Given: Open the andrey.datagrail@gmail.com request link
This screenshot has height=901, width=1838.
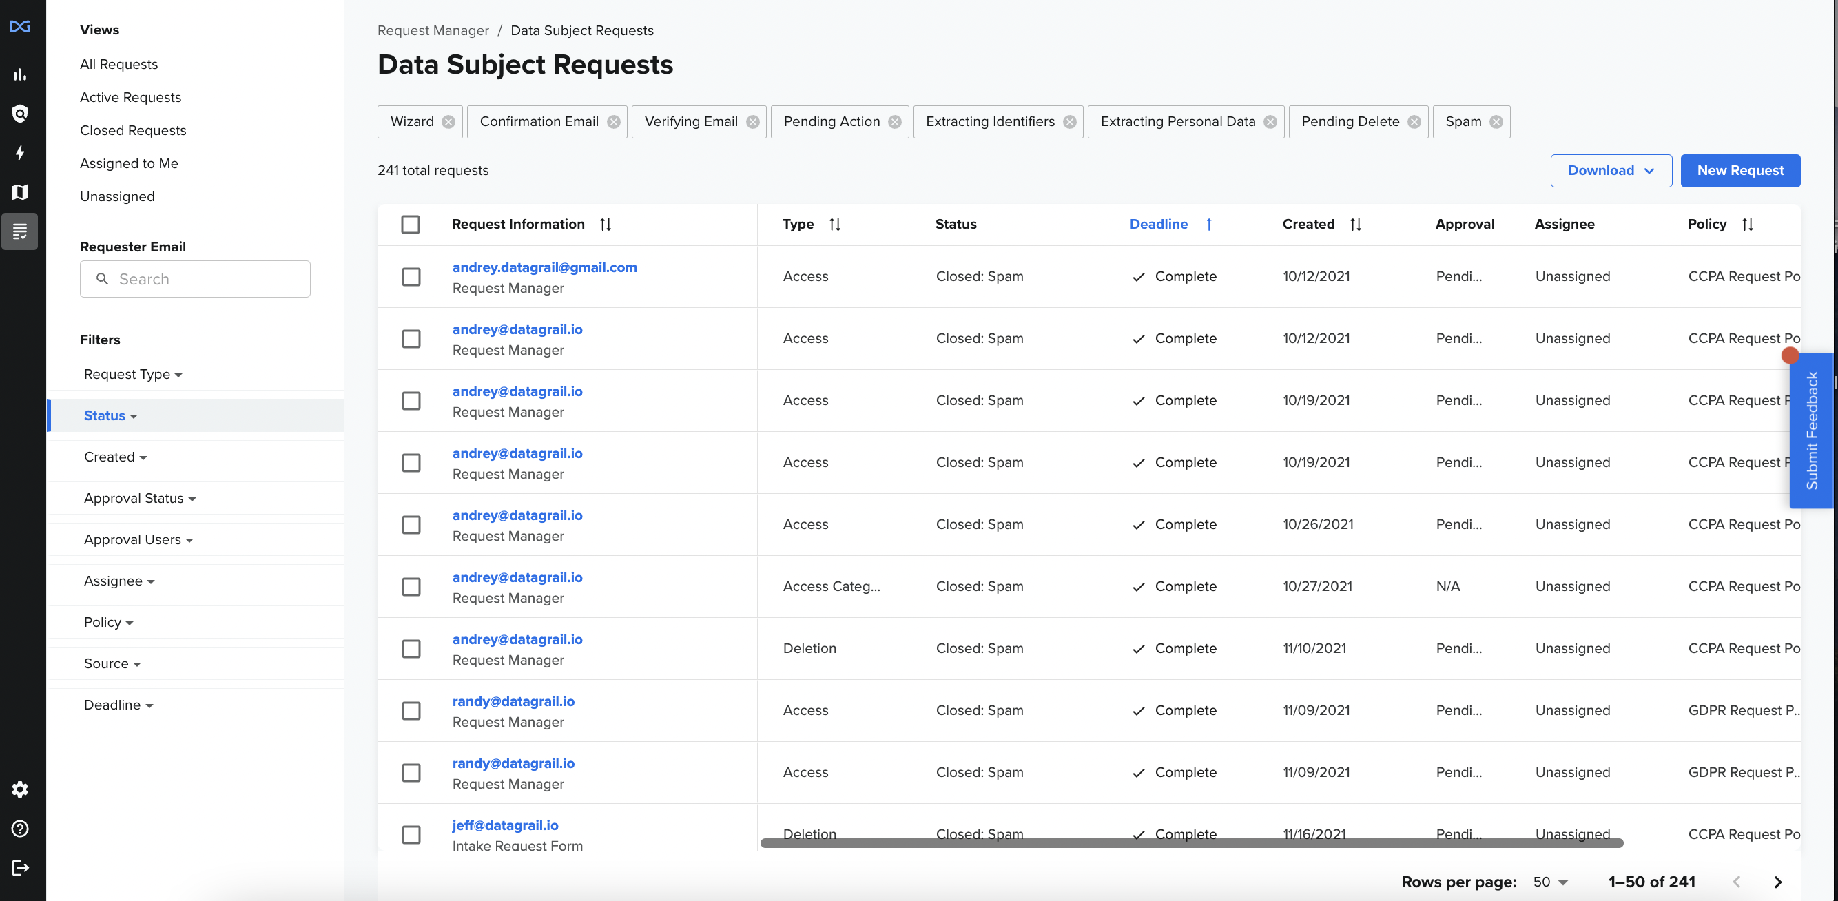Looking at the screenshot, I should [x=544, y=267].
